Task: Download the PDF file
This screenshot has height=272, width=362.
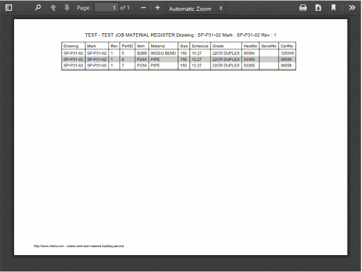Action: coord(318,8)
